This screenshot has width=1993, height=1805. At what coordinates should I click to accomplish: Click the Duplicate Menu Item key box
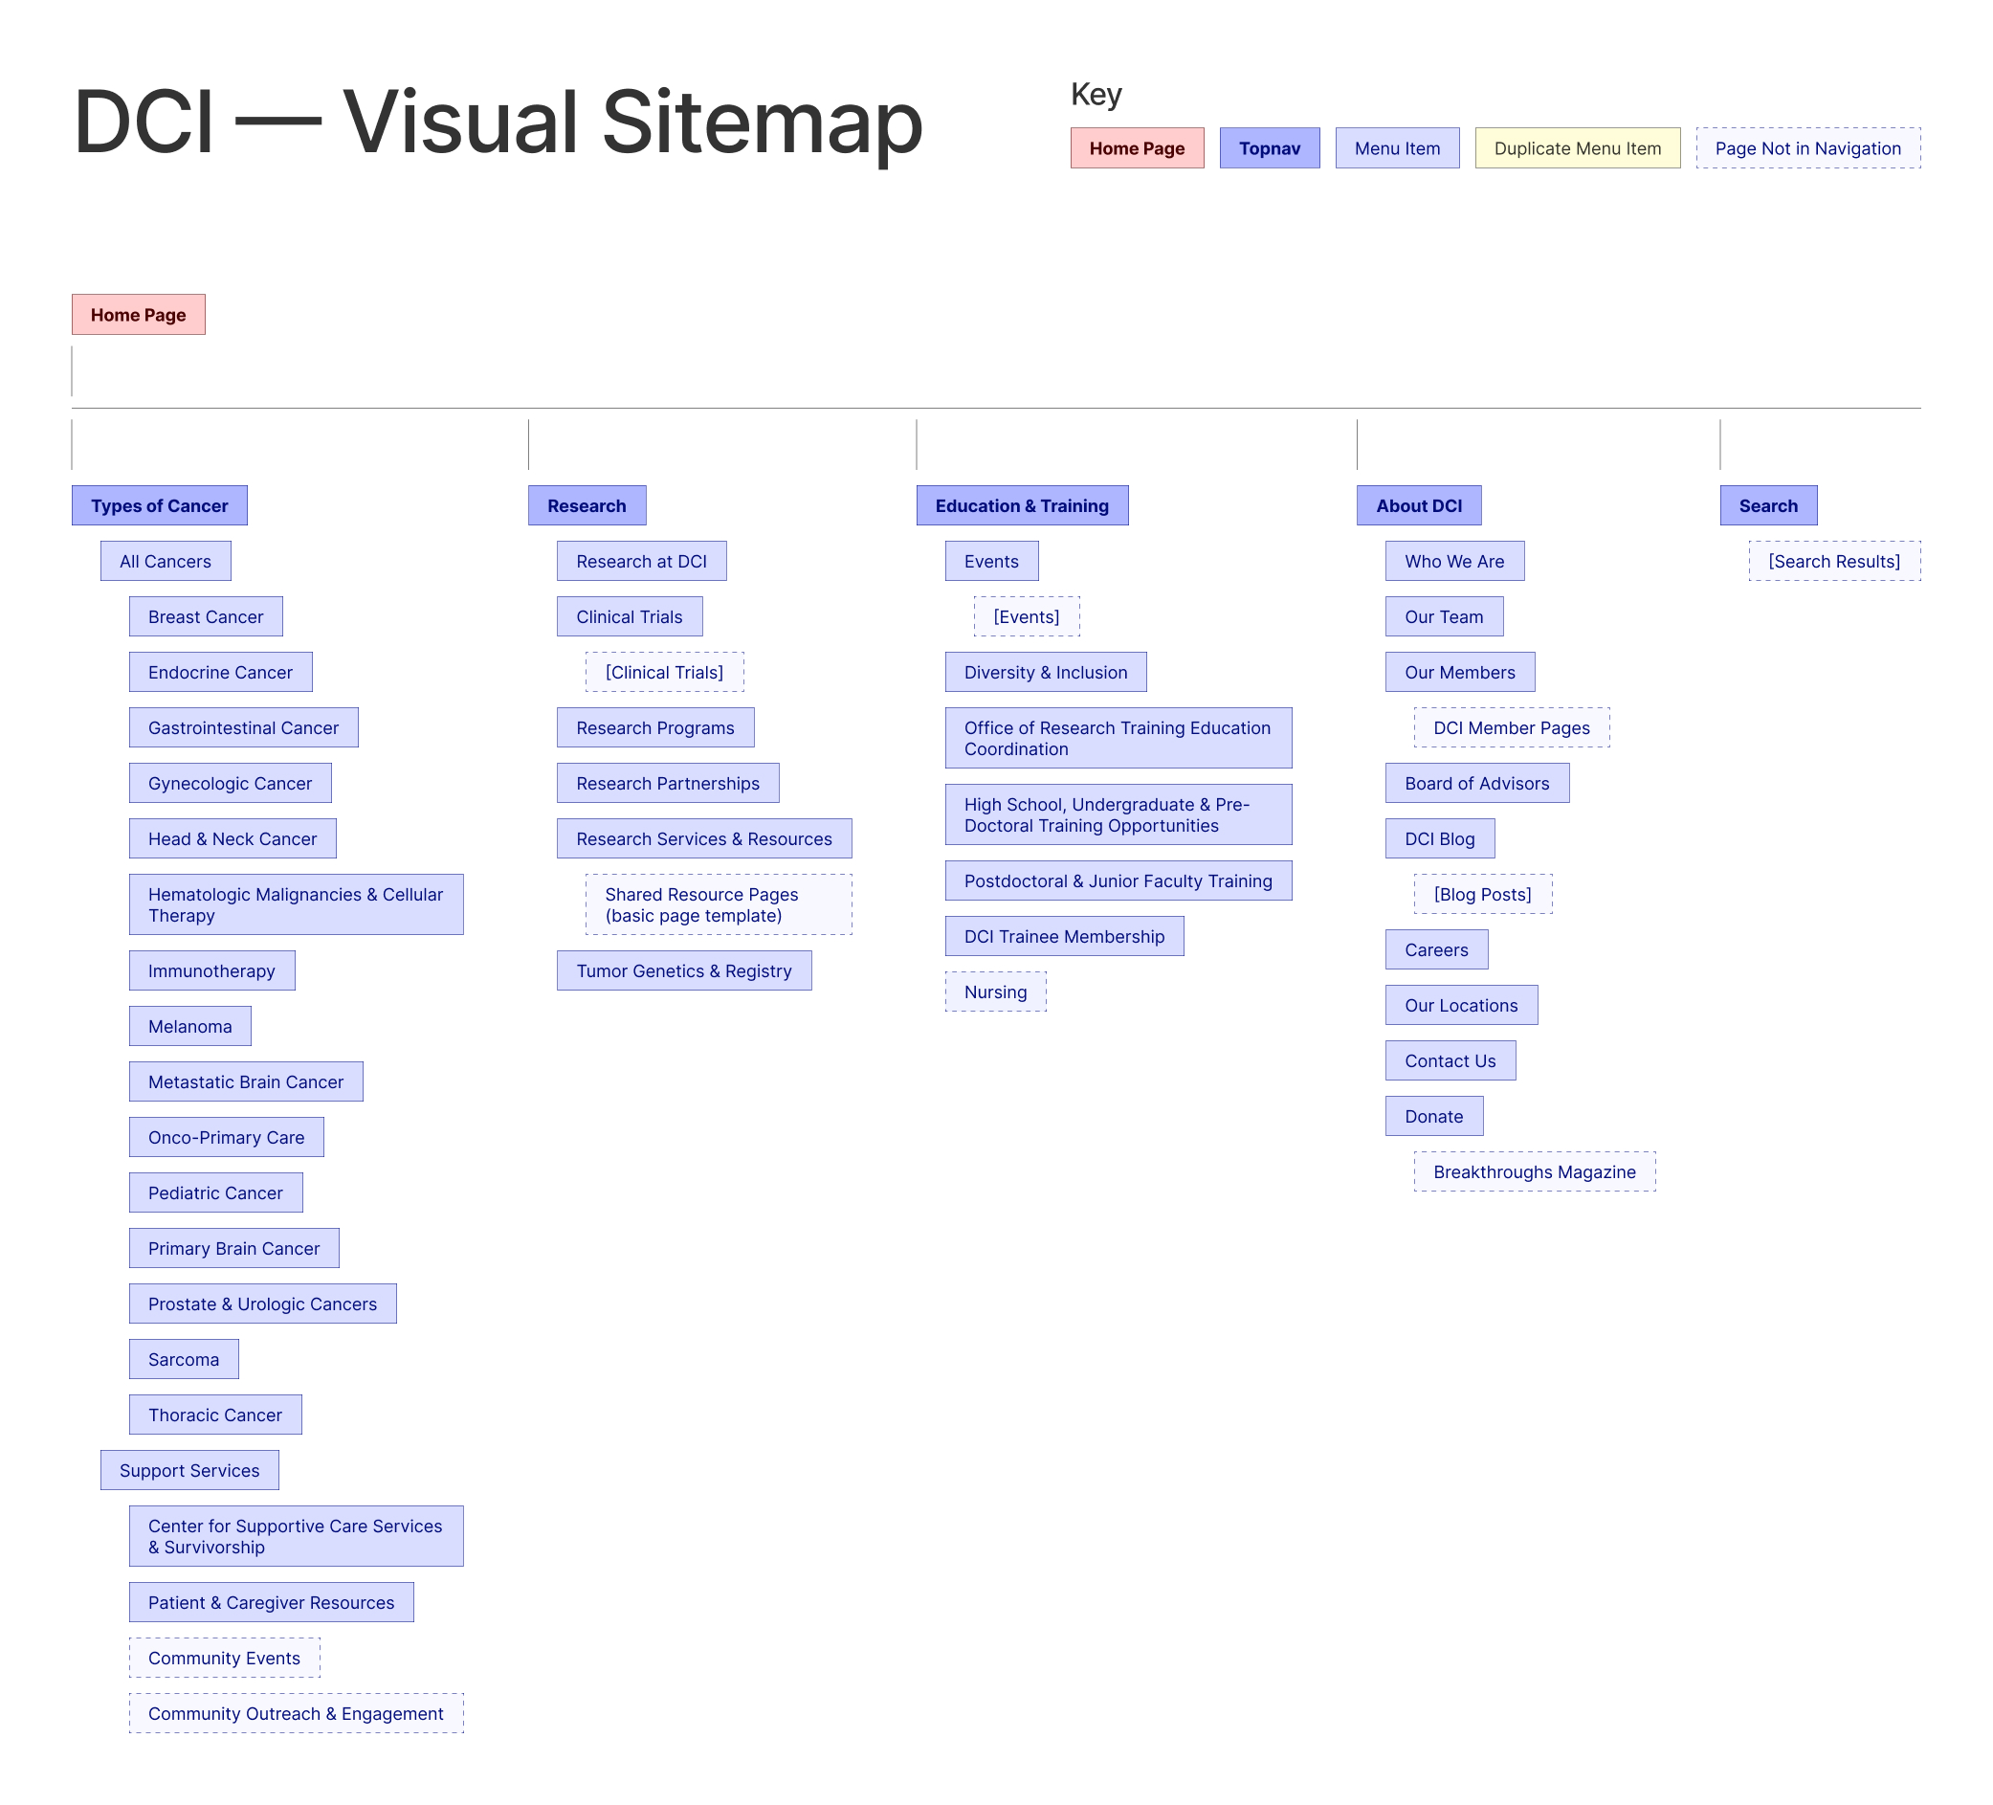1578,148
